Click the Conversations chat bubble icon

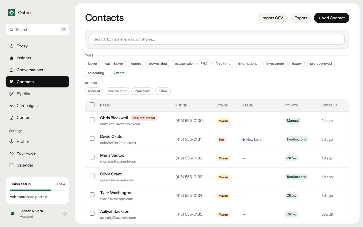tap(11, 70)
